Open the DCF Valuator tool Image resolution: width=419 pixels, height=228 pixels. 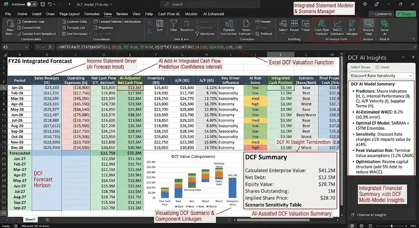tap(352, 28)
